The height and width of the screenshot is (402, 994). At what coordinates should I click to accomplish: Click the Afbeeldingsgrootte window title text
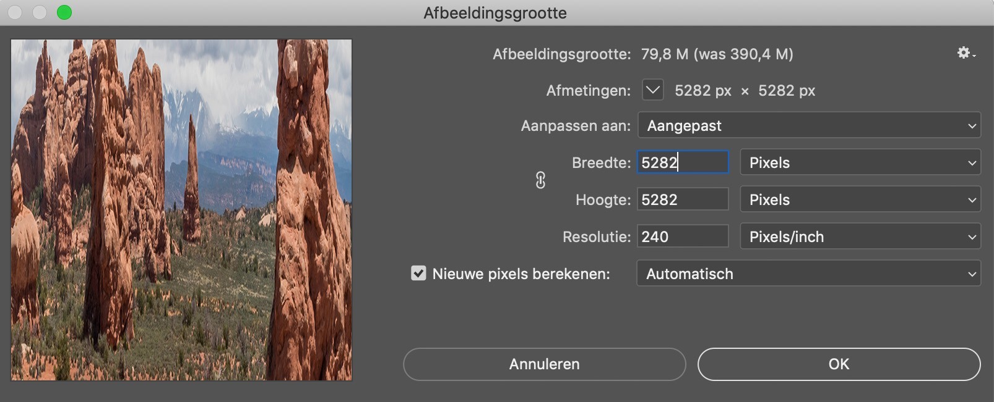coord(495,13)
